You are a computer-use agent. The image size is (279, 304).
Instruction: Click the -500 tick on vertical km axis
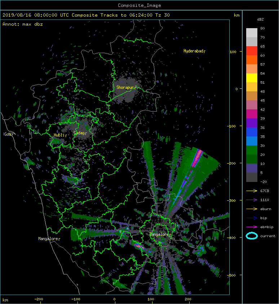232,275
